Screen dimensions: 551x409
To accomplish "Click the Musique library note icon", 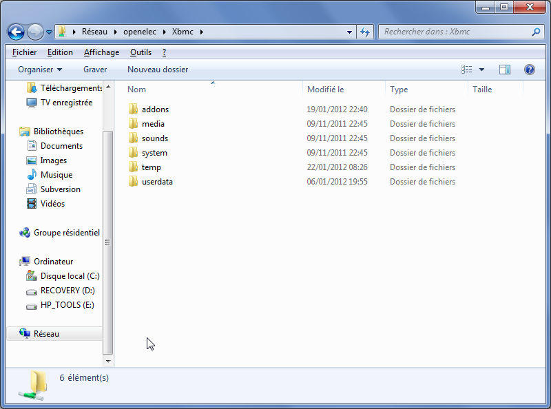I will coord(32,175).
